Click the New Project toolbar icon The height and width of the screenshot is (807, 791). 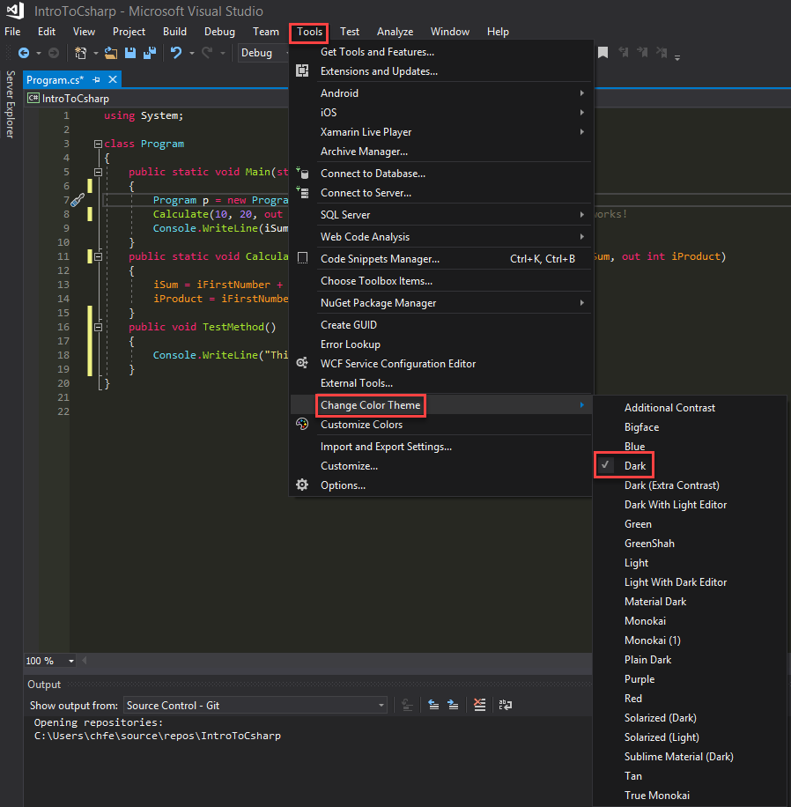[81, 53]
